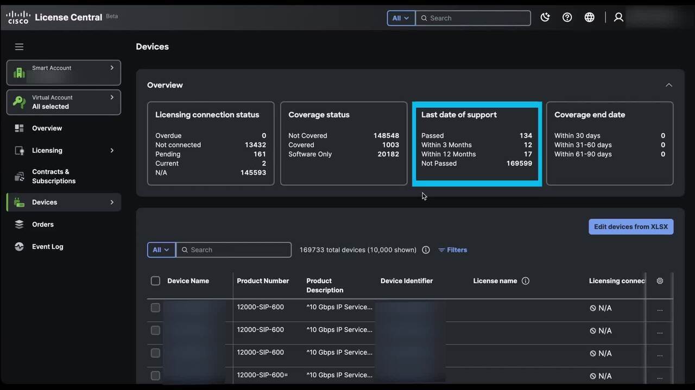Viewport: 695px width, 390px height.
Task: Open the language globe icon
Action: point(589,17)
